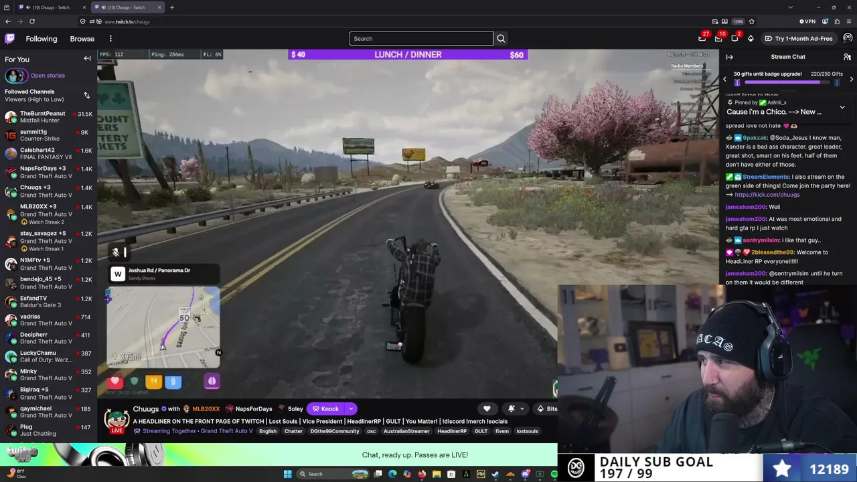The width and height of the screenshot is (857, 482).
Task: Focus the Twitch search box
Action: [421, 39]
